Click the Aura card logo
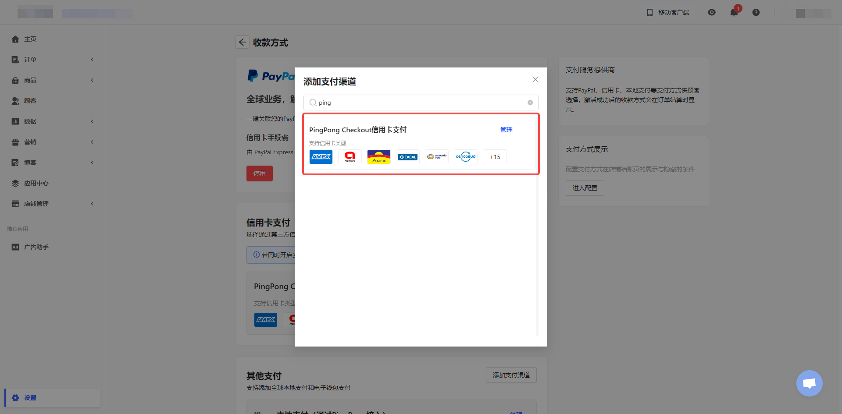Image resolution: width=842 pixels, height=414 pixels. pos(379,157)
